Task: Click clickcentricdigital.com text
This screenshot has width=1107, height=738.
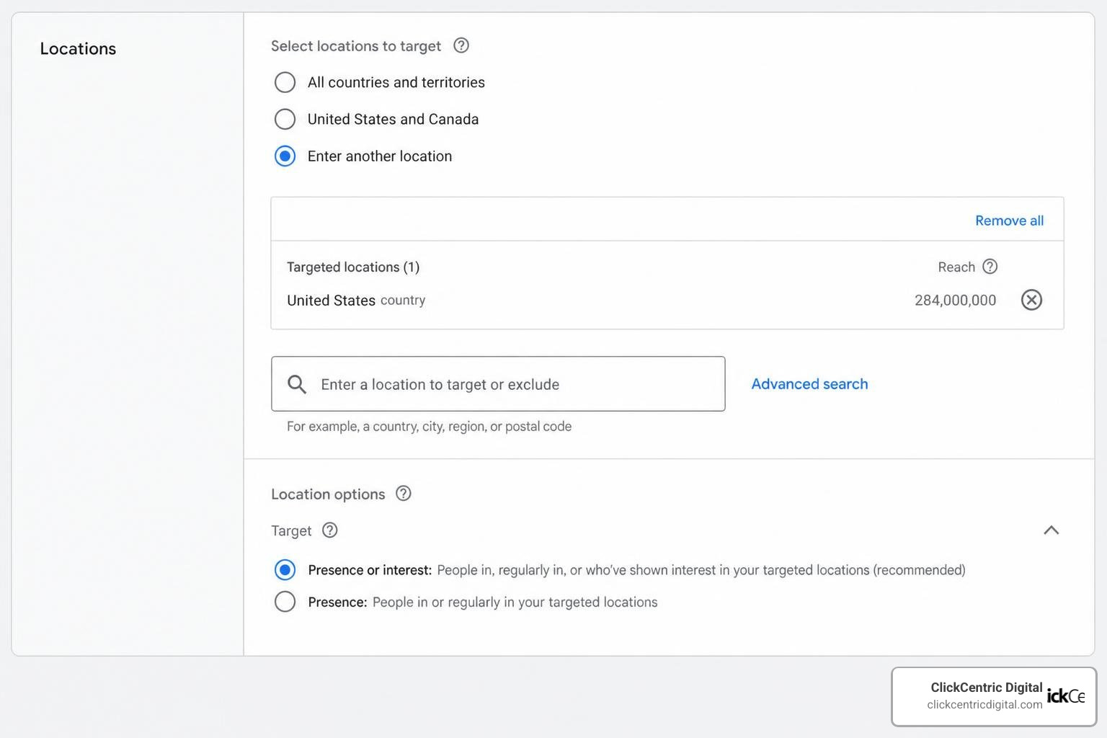Action: (x=984, y=705)
